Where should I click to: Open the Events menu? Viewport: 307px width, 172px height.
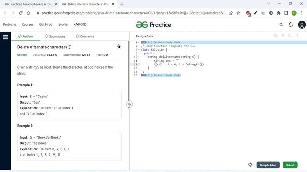[63, 24]
